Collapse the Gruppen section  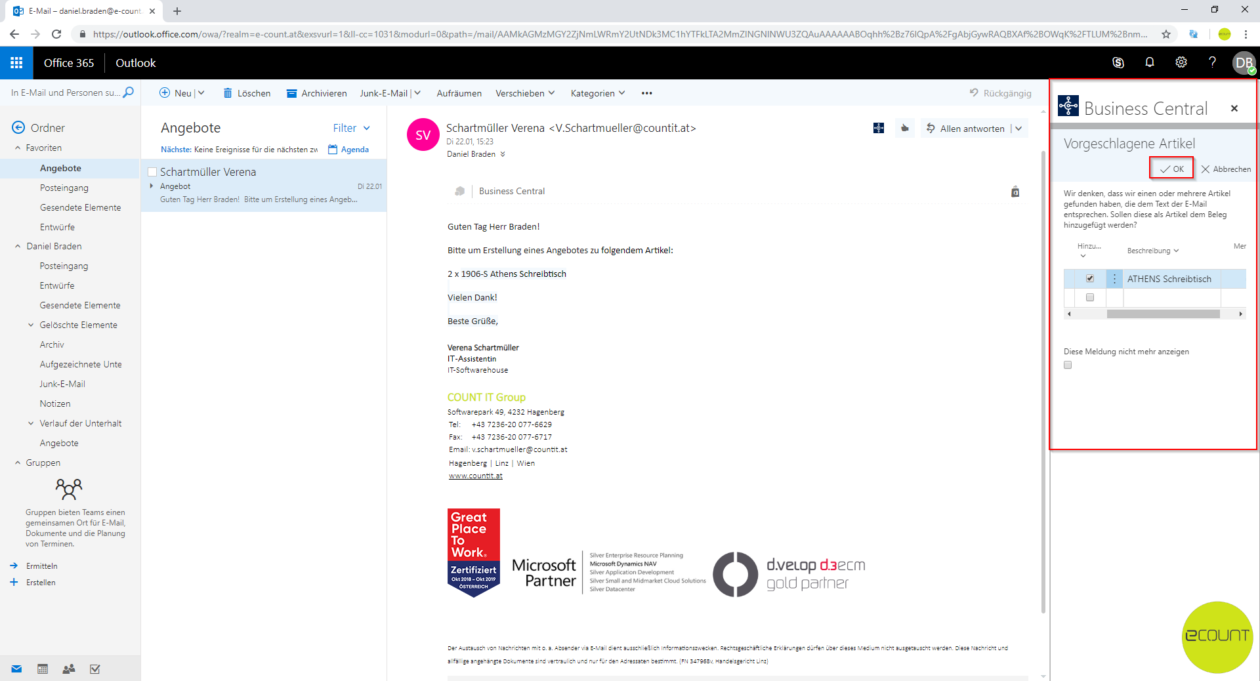click(18, 463)
